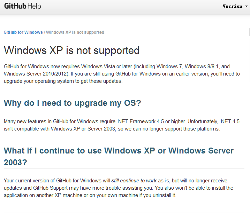Go to GitHub for Windows breadcrumb link
The width and height of the screenshot is (250, 213).
click(x=23, y=32)
